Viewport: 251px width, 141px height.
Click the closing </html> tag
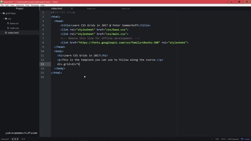(56, 73)
